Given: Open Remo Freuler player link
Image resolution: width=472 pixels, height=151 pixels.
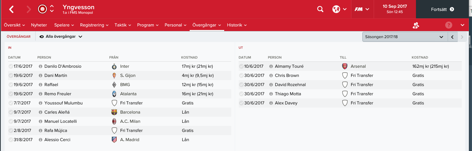Looking at the screenshot, I should click(58, 94).
